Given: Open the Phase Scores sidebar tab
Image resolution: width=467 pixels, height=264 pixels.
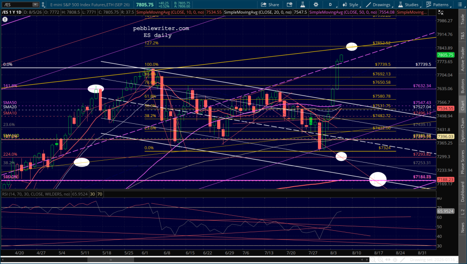Looking at the screenshot, I should point(462,162).
